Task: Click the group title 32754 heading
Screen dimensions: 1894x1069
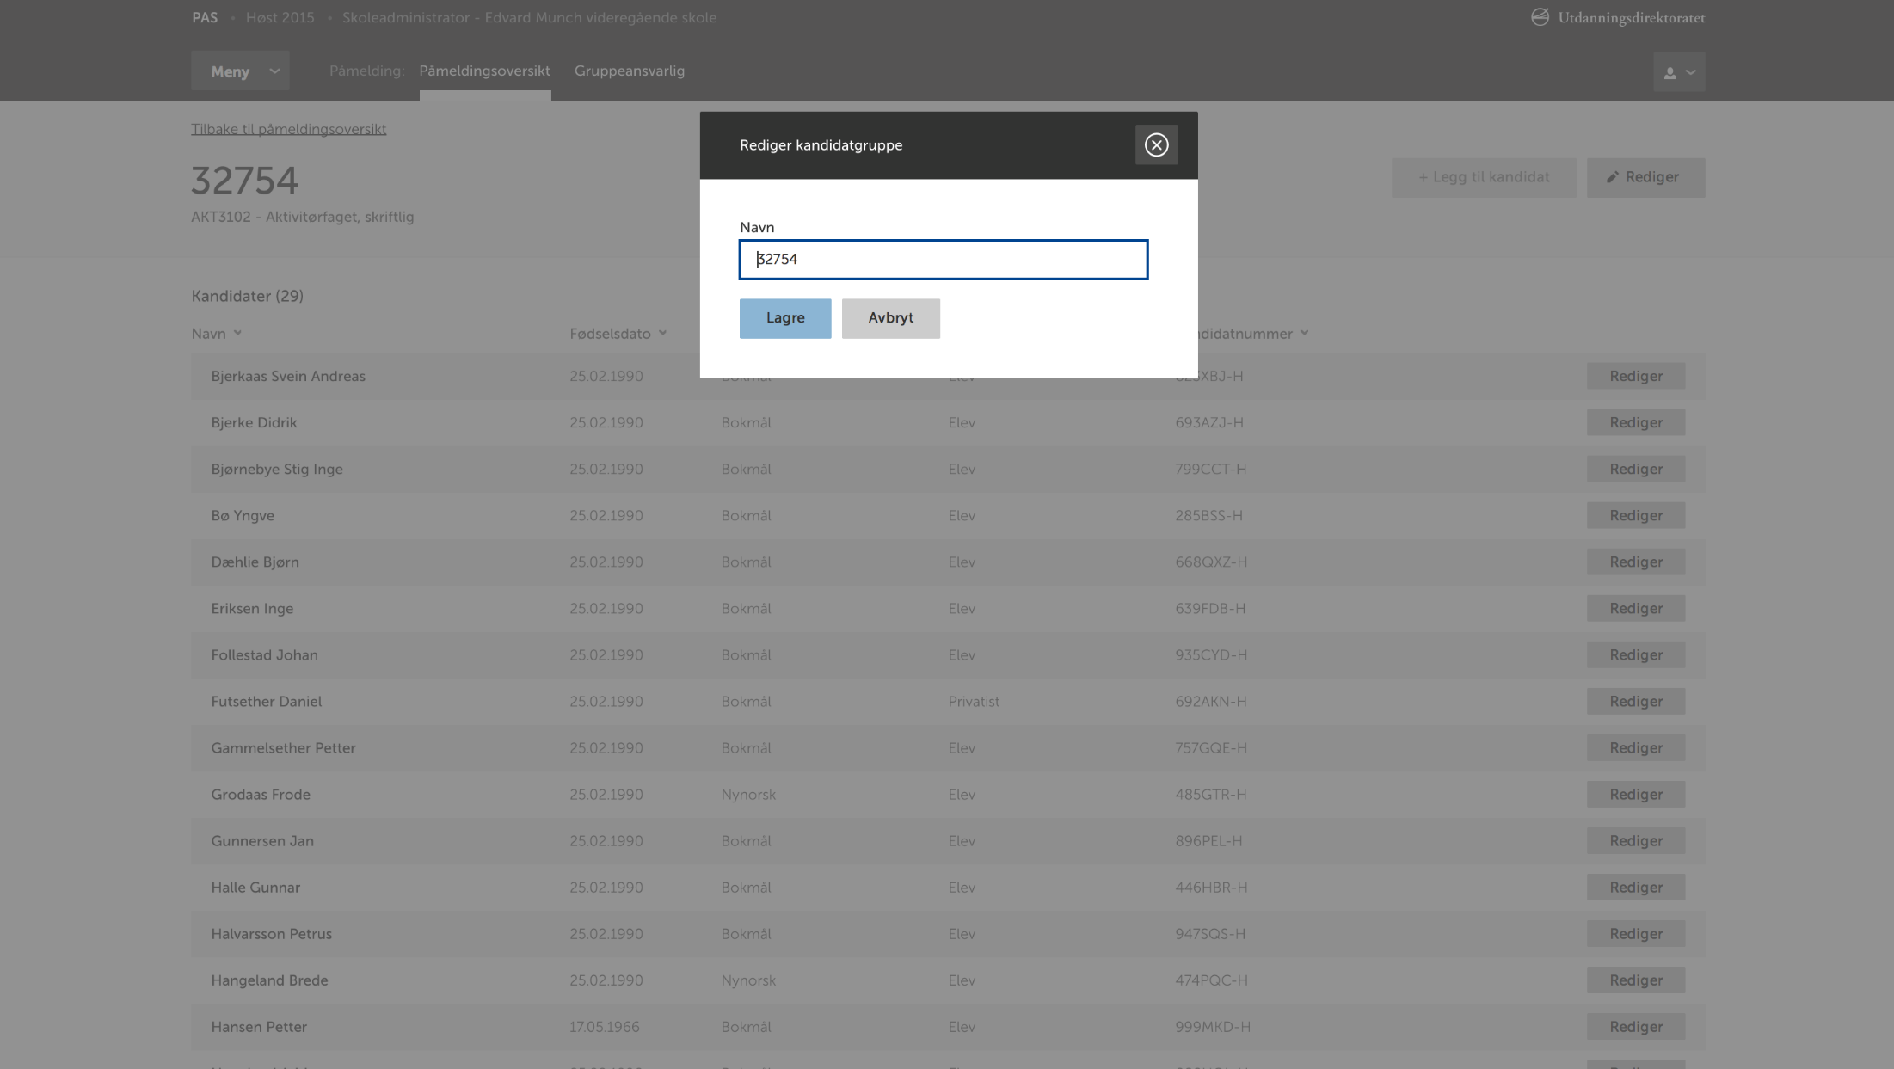Action: coord(244,181)
